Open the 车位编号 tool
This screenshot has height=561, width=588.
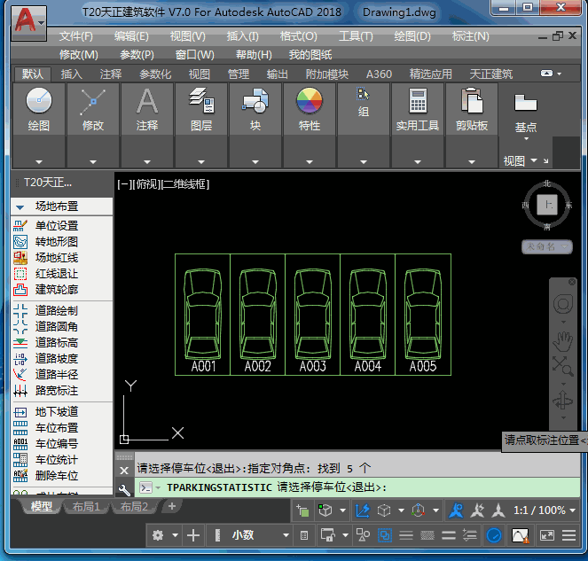click(57, 444)
